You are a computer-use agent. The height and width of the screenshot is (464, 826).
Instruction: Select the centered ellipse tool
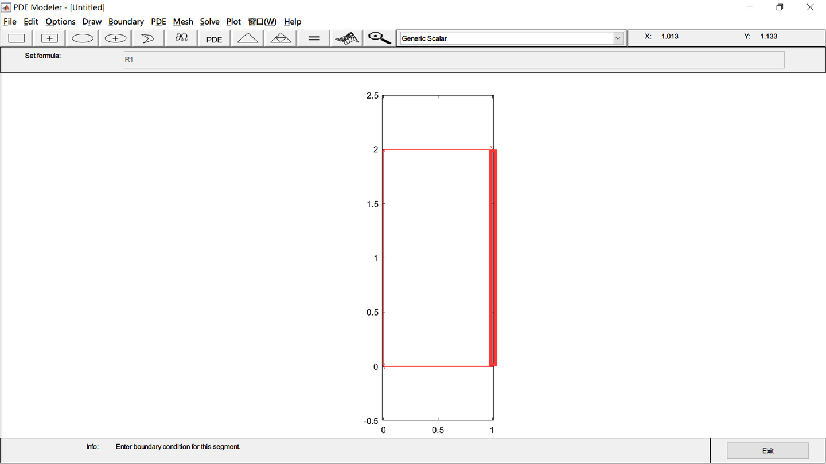115,38
